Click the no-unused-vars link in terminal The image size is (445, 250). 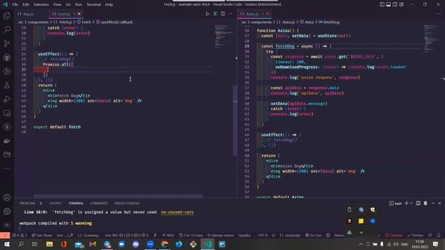pos(177,212)
